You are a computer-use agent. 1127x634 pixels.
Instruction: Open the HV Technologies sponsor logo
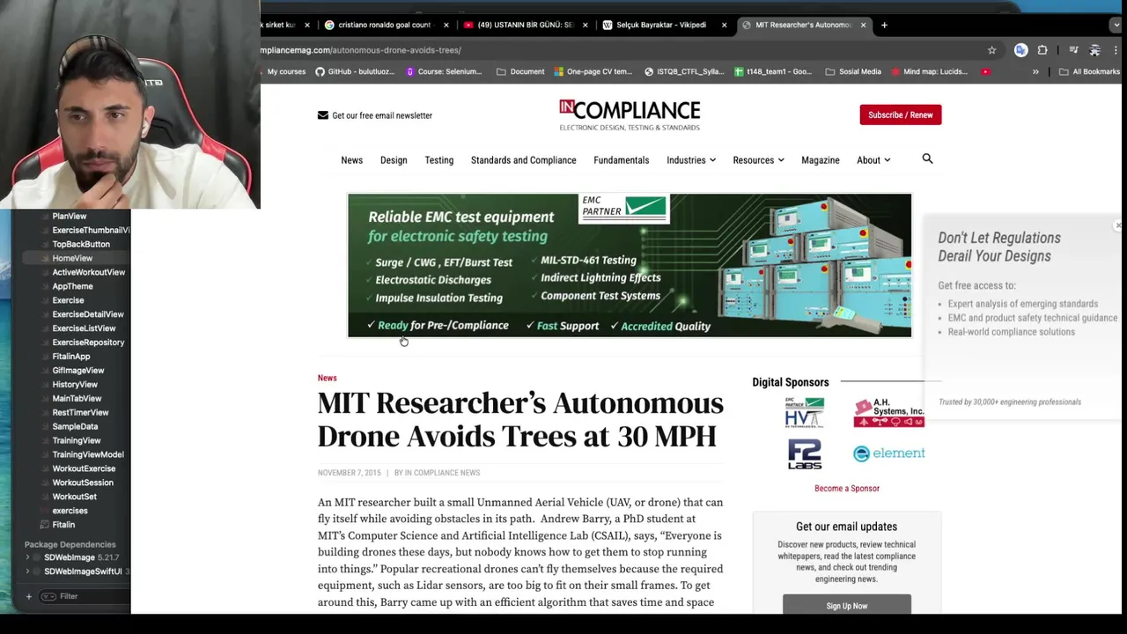coord(804,412)
